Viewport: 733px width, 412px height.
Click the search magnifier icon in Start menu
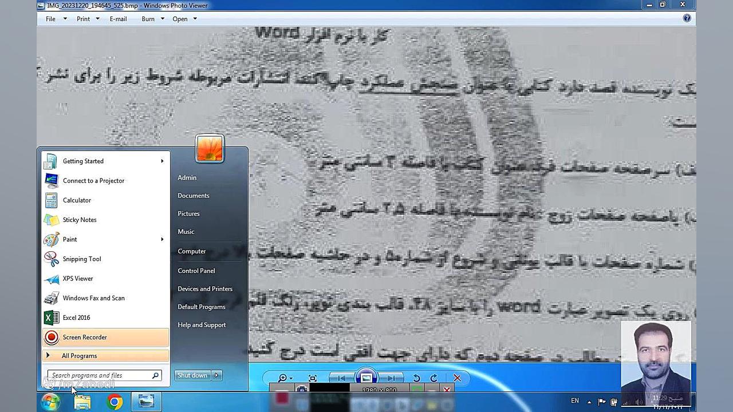click(x=155, y=375)
